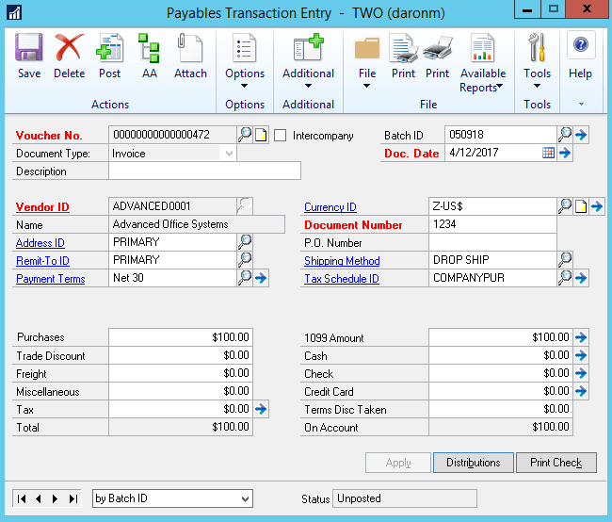
Task: Toggle the Intercompany checkbox
Action: pyautogui.click(x=281, y=136)
